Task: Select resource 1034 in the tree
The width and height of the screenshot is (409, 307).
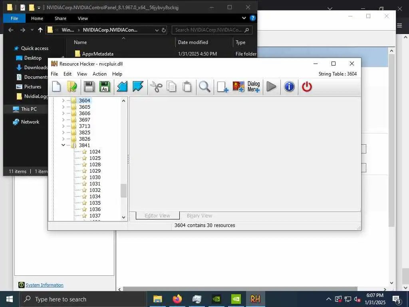Action: pos(95,196)
